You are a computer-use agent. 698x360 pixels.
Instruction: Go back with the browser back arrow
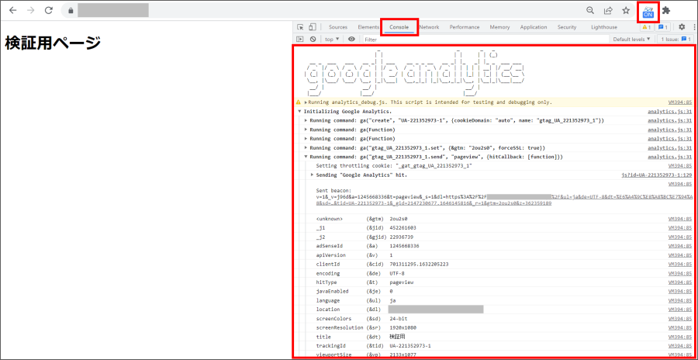point(13,11)
